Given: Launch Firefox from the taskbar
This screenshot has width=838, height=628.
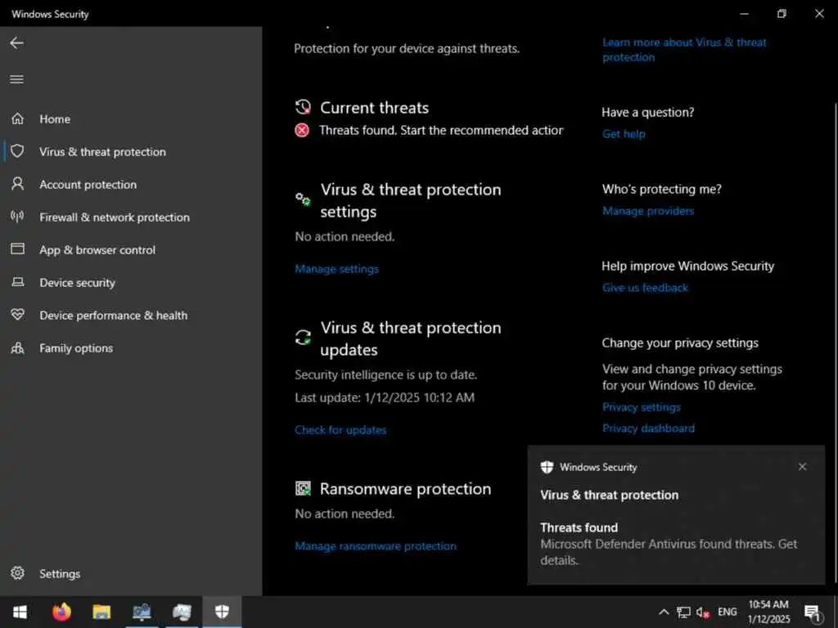Looking at the screenshot, I should pos(61,612).
